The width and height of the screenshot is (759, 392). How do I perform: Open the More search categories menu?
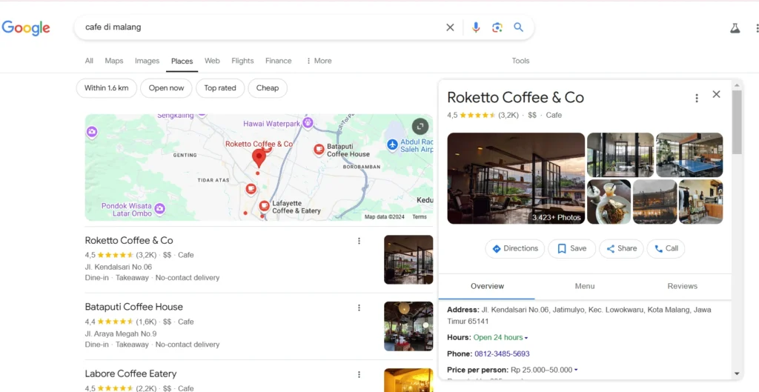coord(319,61)
